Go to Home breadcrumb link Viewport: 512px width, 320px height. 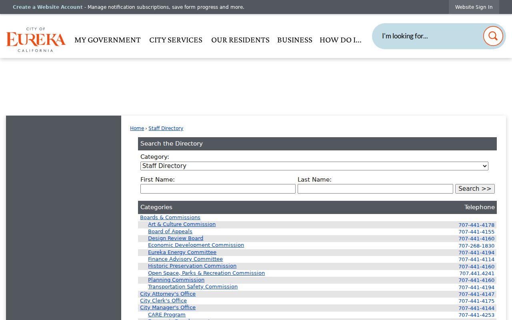[x=137, y=128]
